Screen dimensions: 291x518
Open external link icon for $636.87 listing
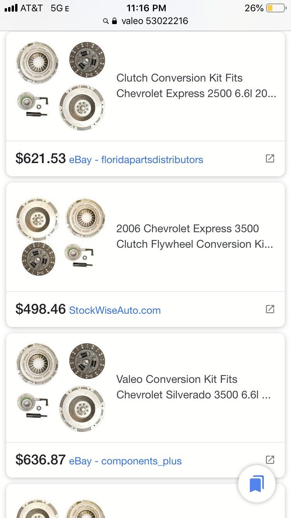click(270, 460)
